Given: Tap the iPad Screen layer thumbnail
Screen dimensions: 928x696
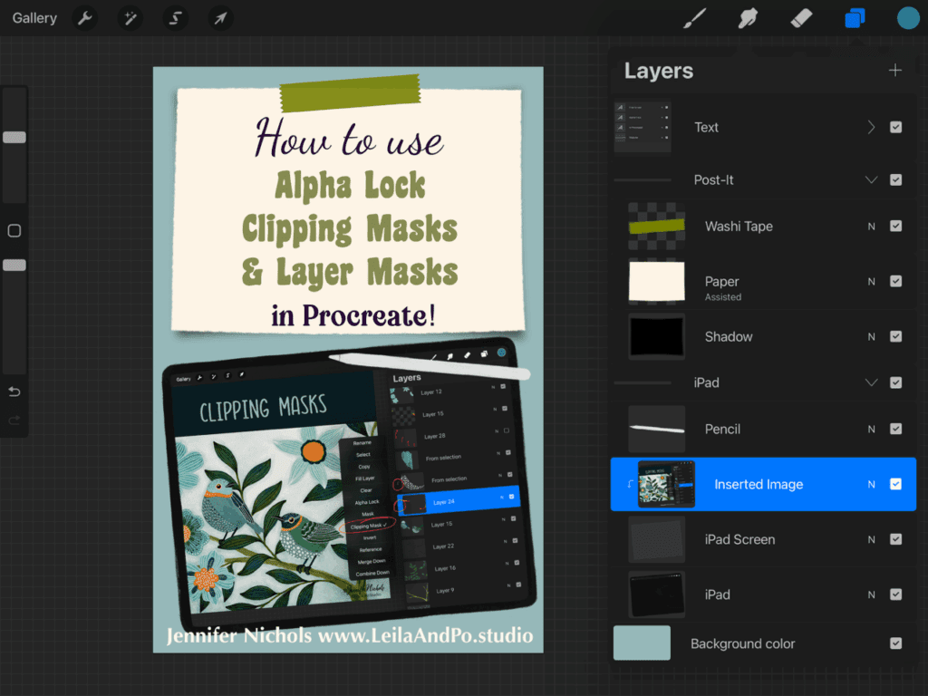Looking at the screenshot, I should pyautogui.click(x=656, y=539).
